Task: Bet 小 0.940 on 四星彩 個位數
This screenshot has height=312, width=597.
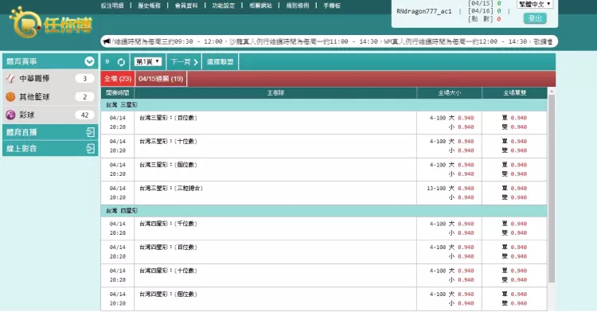Action: coord(466,303)
